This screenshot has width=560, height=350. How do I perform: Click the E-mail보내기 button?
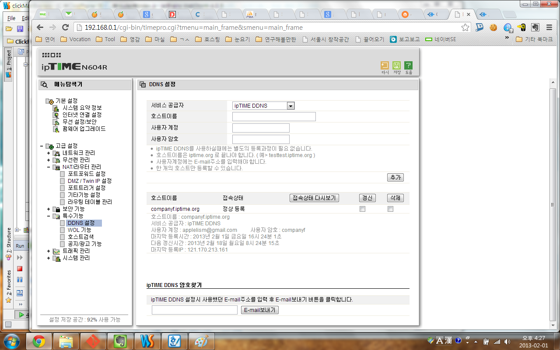[x=260, y=310]
